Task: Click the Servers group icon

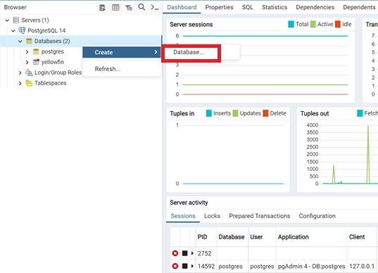Action: coord(15,20)
